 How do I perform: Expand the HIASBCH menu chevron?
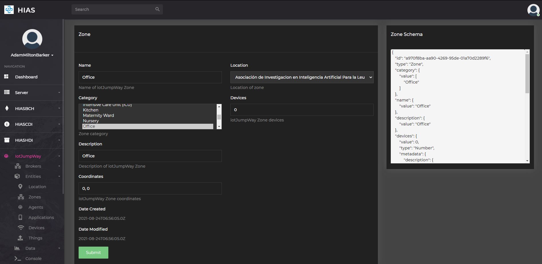59,108
